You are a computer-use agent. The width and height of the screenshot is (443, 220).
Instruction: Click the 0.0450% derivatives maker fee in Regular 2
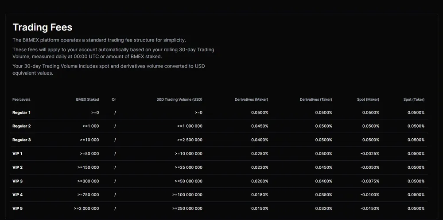[260, 126]
